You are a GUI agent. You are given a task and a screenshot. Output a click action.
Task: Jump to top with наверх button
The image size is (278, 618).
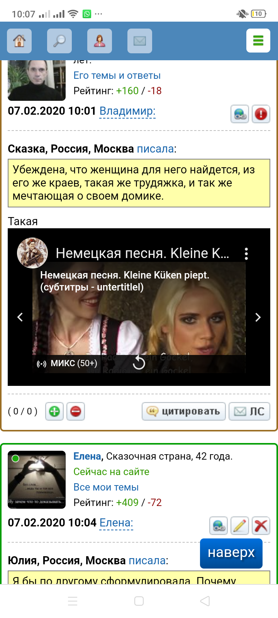(231, 553)
